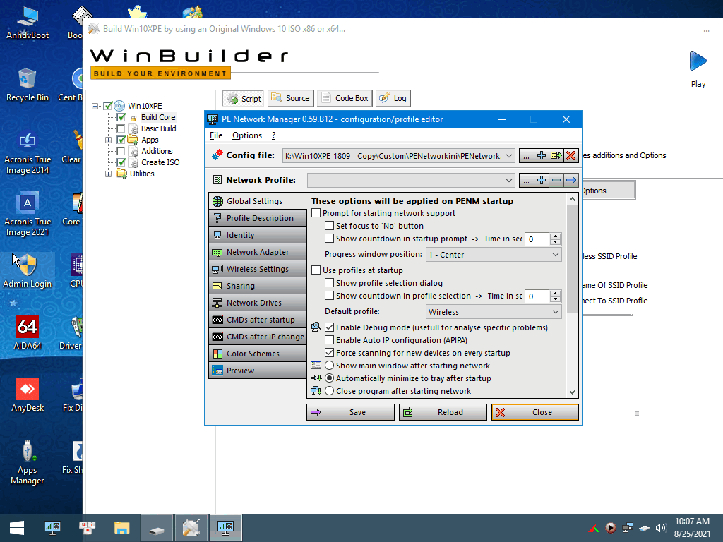The height and width of the screenshot is (542, 723).
Task: Click the Save button
Action: [x=350, y=412]
